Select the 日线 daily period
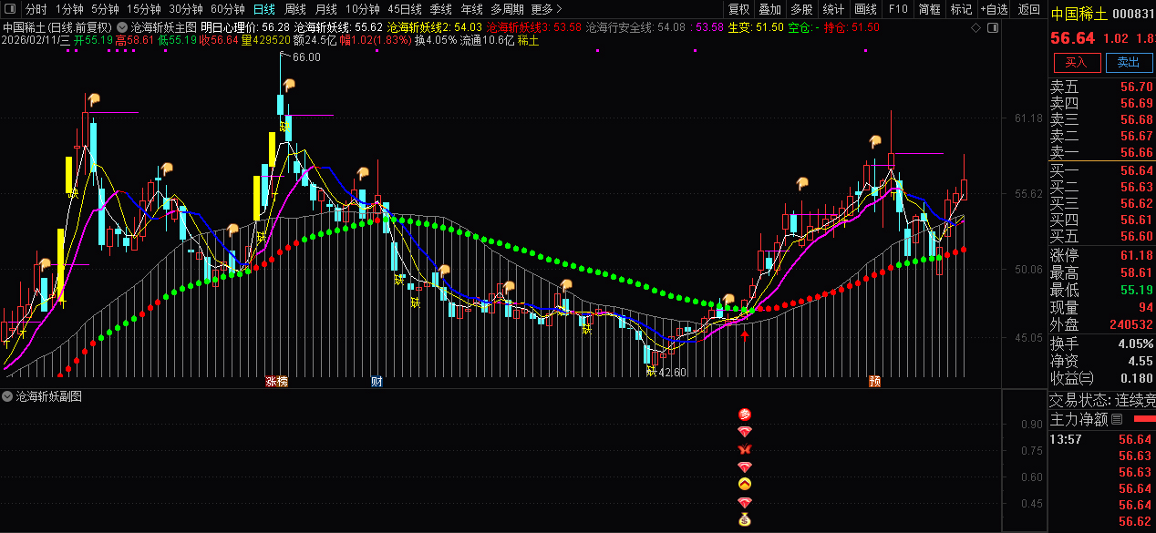This screenshot has width=1156, height=533. click(x=263, y=9)
